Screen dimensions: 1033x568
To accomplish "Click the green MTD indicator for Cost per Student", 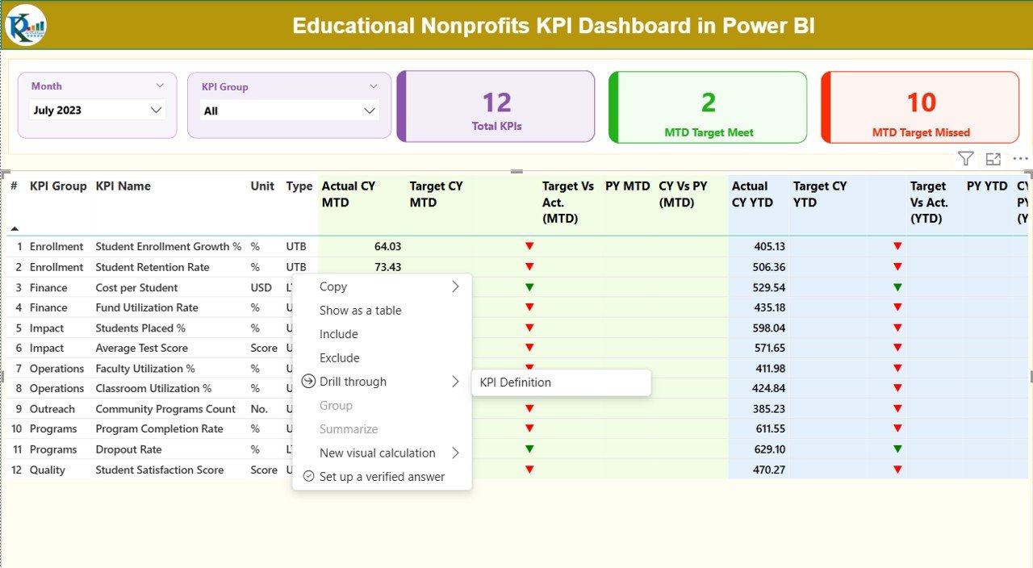I will (x=529, y=287).
